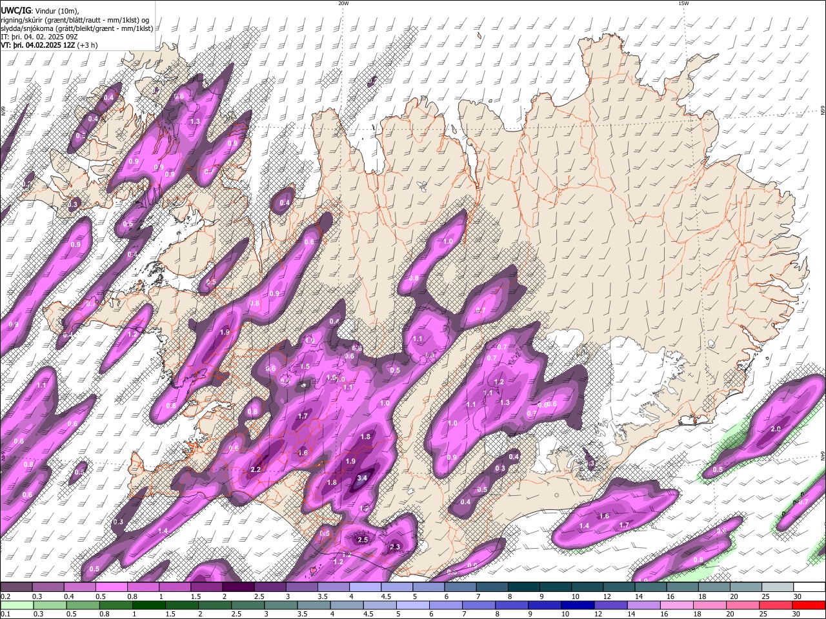Pick the pale green swatch between 0.1 and 0.3, lower legend

pyautogui.click(x=16, y=605)
